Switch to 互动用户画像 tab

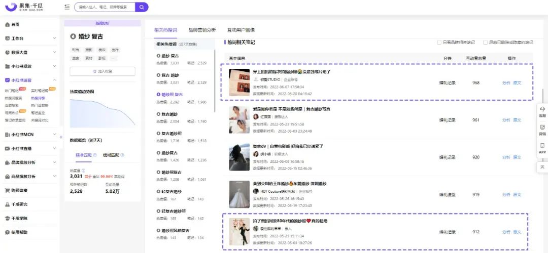pos(241,30)
